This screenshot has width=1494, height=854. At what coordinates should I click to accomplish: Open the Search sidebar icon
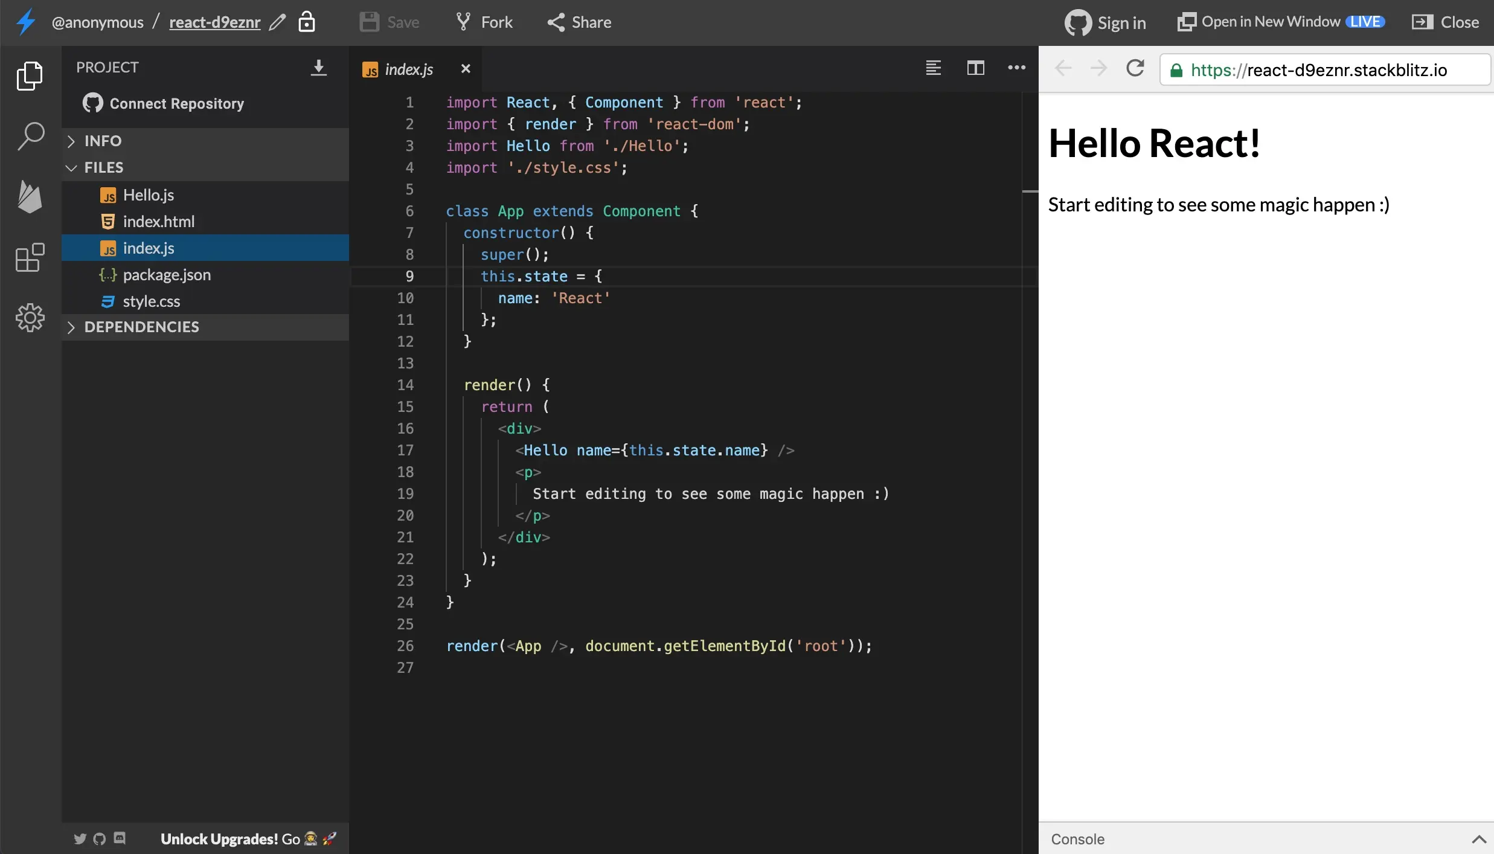[30, 136]
